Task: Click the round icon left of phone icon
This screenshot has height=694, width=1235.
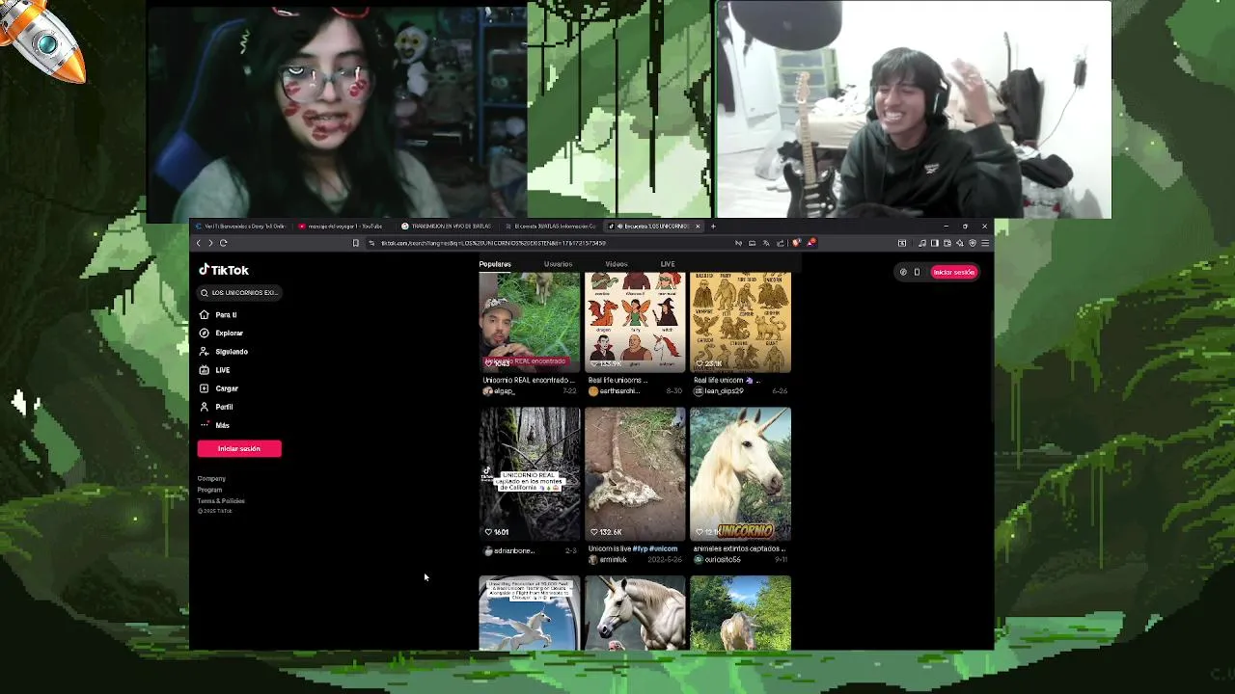Action: pos(903,272)
